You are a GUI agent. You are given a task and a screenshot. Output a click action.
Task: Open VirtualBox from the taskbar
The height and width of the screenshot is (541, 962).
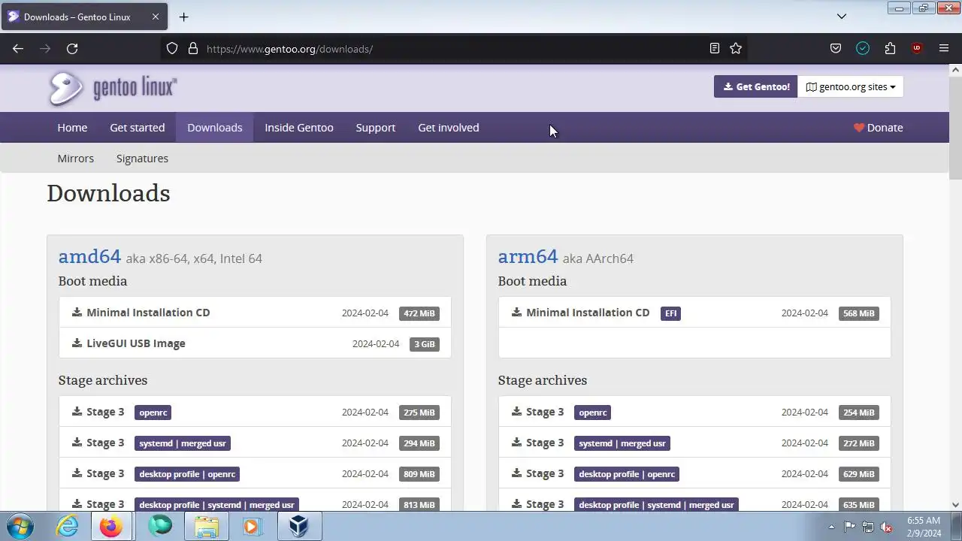[x=298, y=526]
